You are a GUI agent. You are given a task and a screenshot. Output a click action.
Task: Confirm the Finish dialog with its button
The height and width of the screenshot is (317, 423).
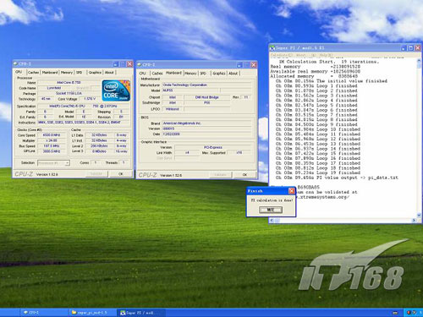(271, 210)
